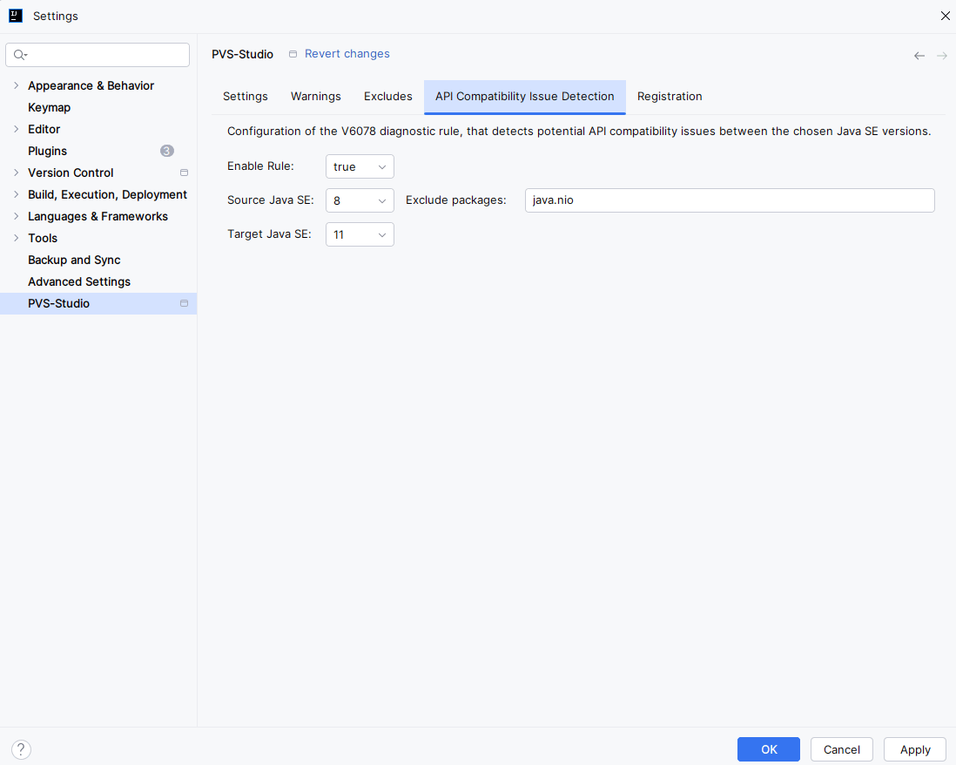Click the Source Java SE label

[x=271, y=200]
